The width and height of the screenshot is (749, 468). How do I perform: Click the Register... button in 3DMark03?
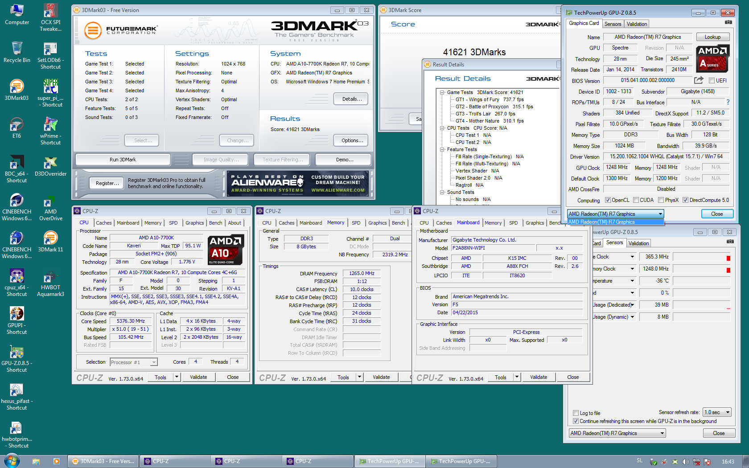(x=107, y=183)
